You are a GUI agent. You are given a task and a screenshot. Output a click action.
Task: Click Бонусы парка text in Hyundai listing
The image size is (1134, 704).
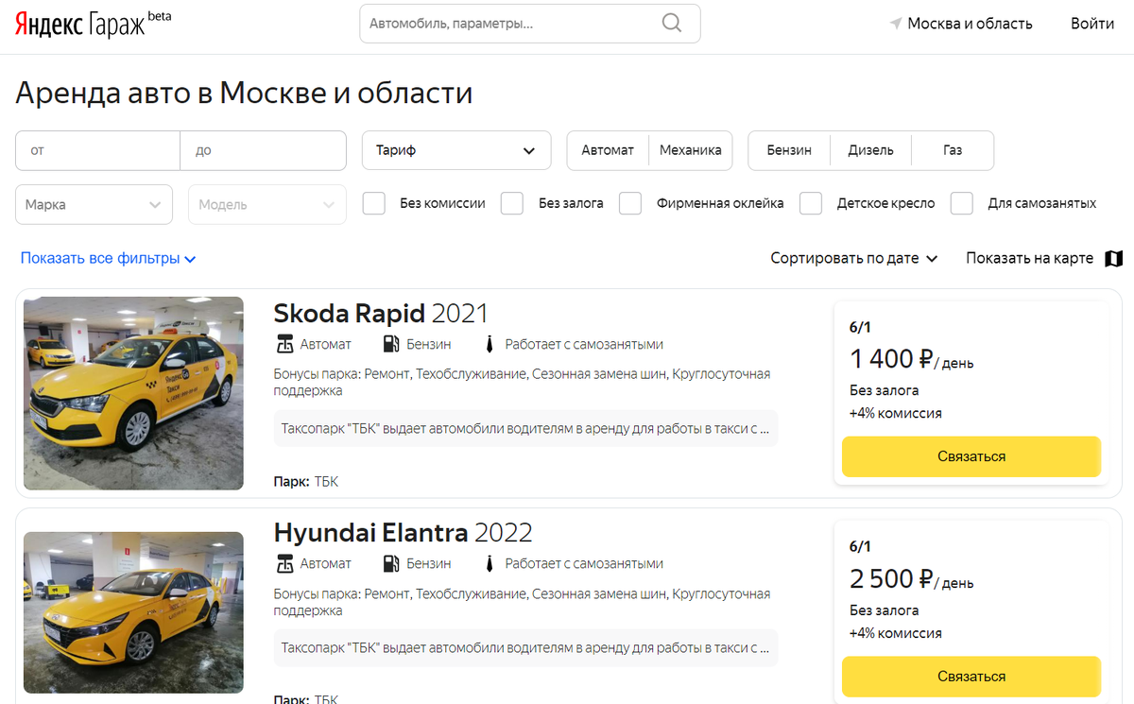(x=522, y=602)
